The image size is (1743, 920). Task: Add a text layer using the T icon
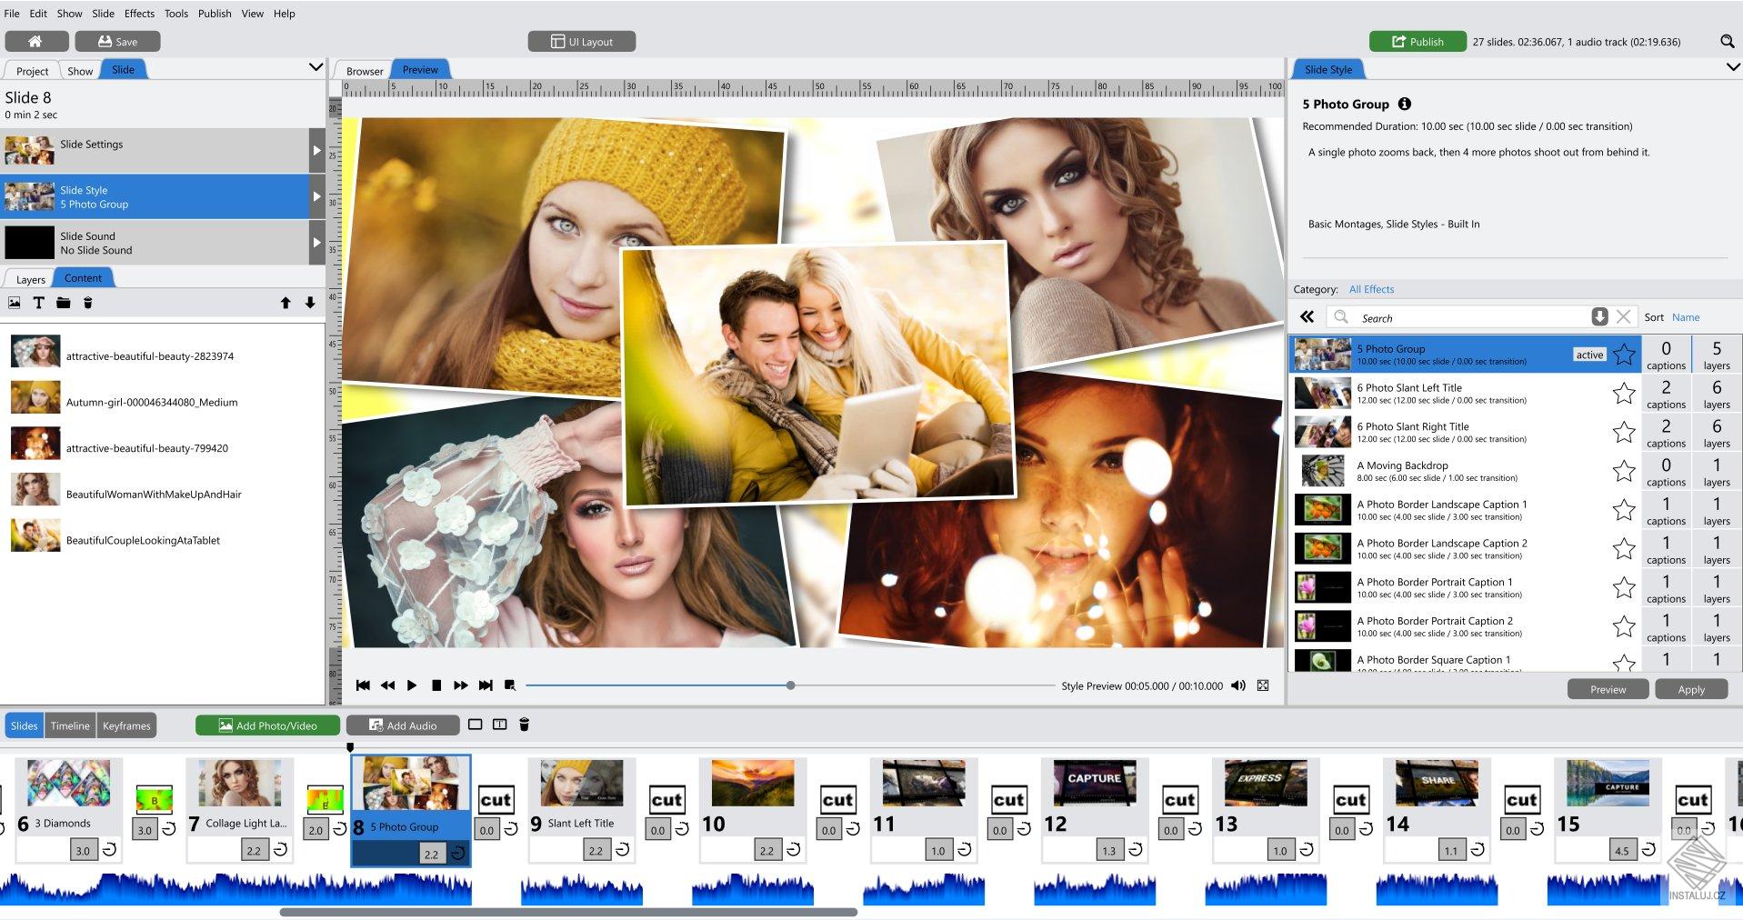[39, 303]
